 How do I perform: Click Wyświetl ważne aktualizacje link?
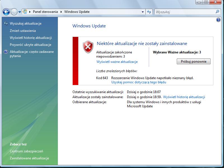point(117,62)
